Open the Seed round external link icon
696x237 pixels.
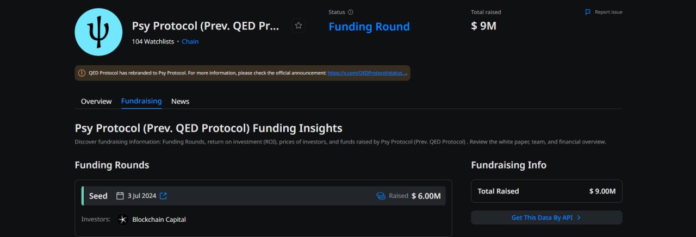point(163,196)
